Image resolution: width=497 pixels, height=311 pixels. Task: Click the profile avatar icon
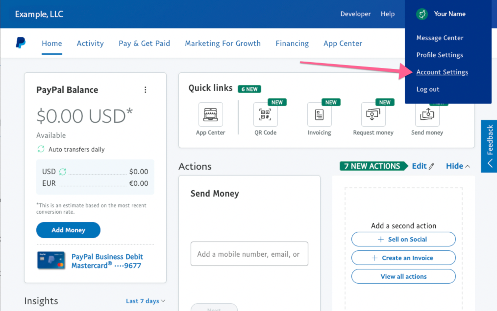tap(422, 14)
